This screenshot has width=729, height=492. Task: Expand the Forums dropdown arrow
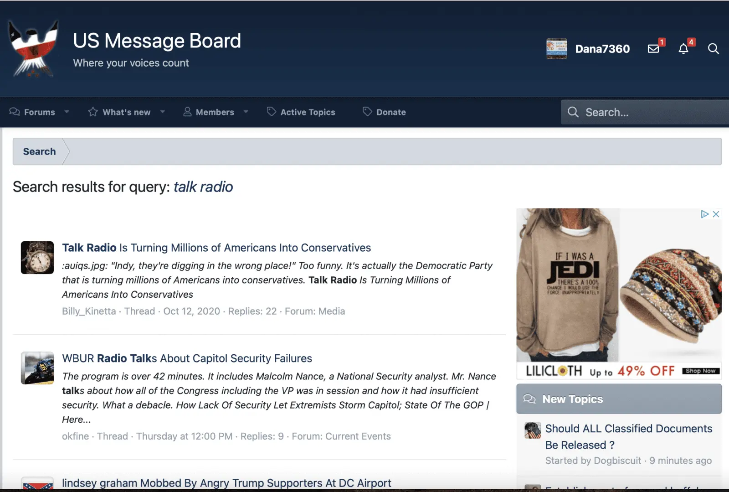point(67,112)
